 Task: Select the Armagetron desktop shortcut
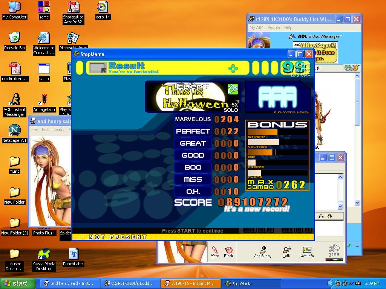[44, 103]
